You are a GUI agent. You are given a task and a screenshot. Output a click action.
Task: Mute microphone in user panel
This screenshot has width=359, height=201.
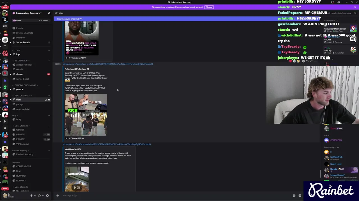pyautogui.click(x=31, y=196)
